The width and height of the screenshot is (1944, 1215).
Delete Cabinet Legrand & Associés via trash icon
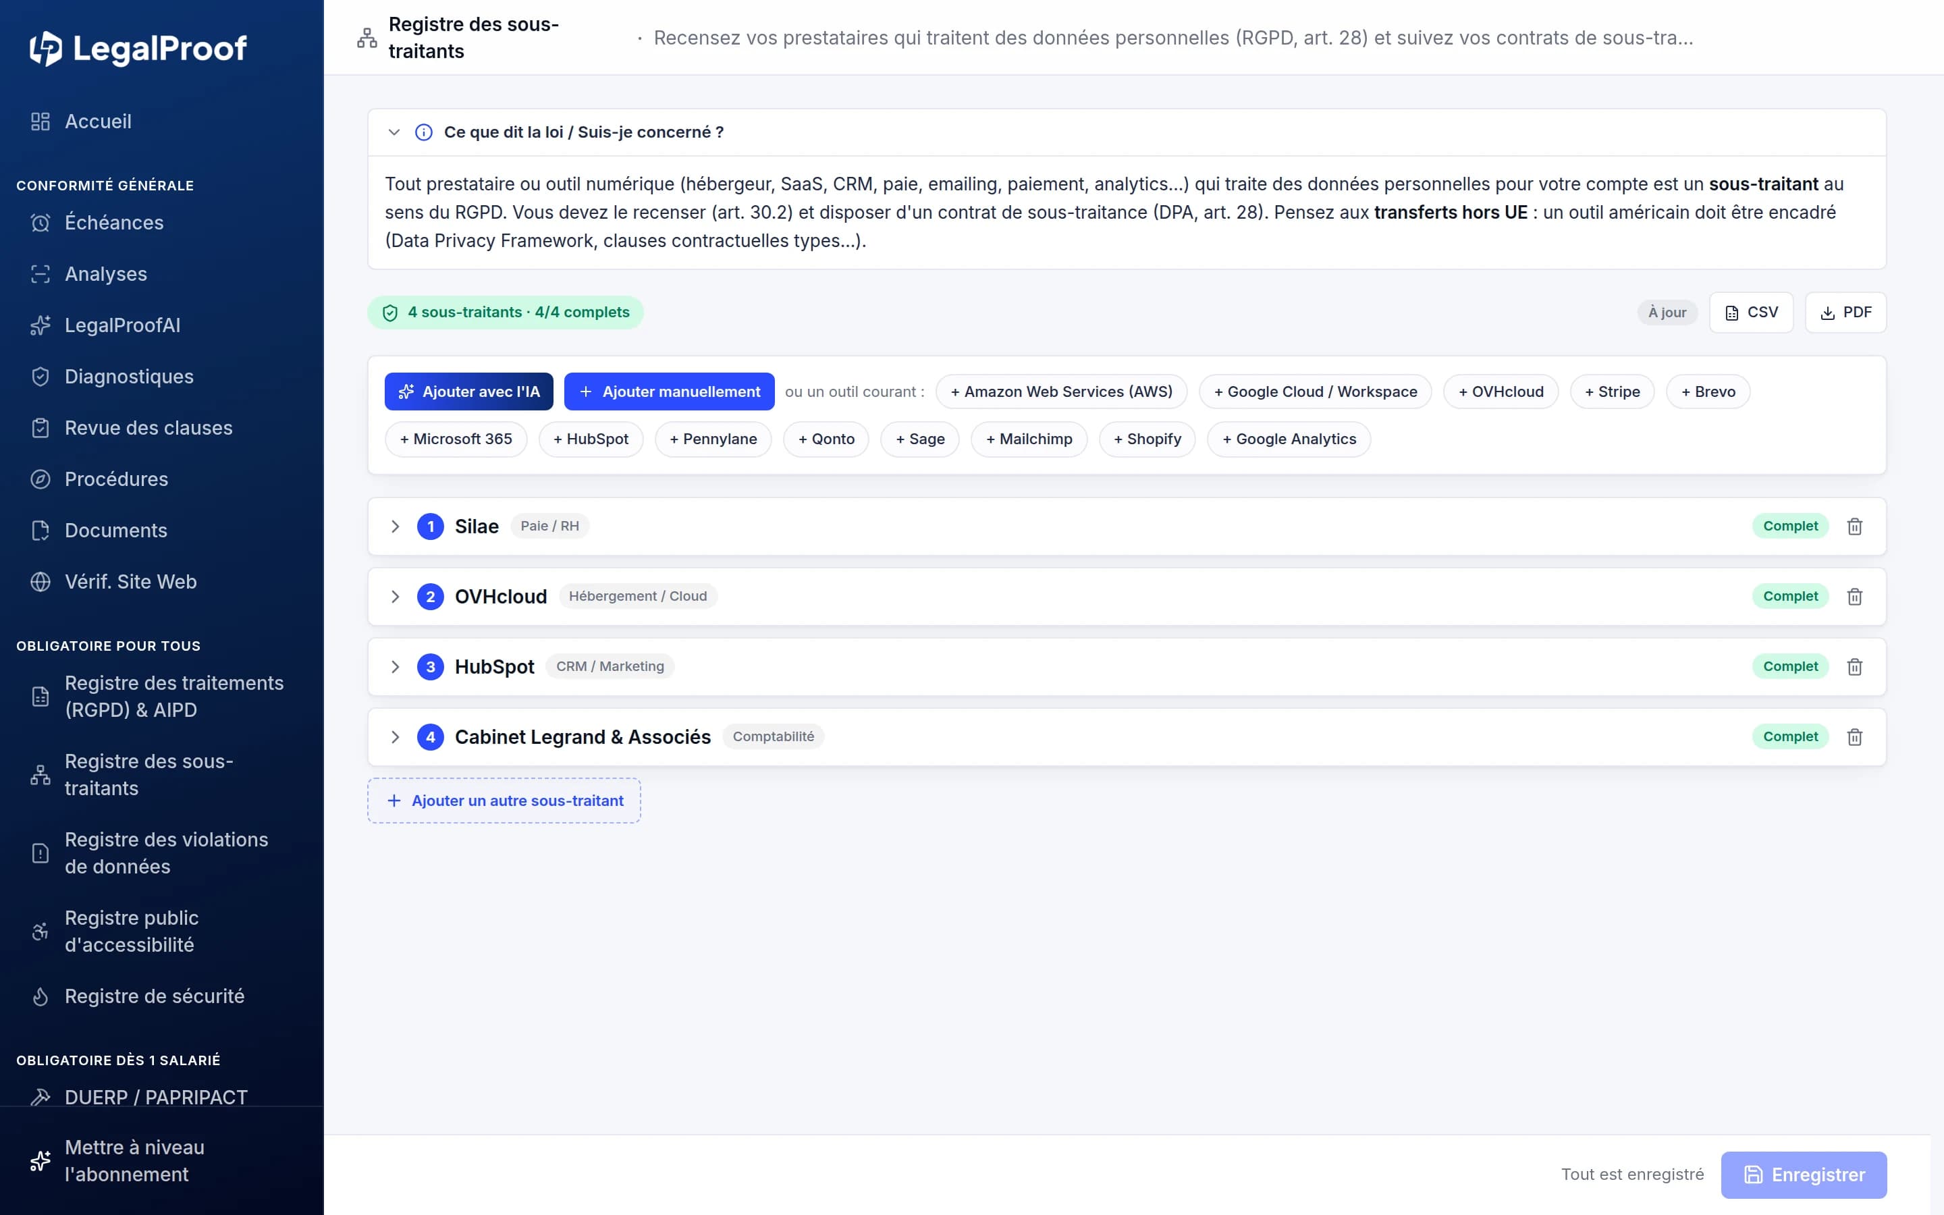(x=1854, y=737)
